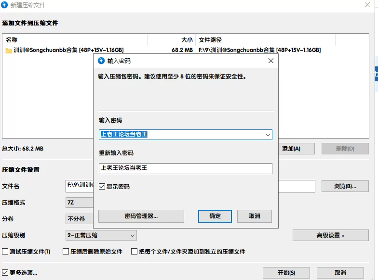Click the 68.2 MB size cell
The image size is (378, 280).
182,50
